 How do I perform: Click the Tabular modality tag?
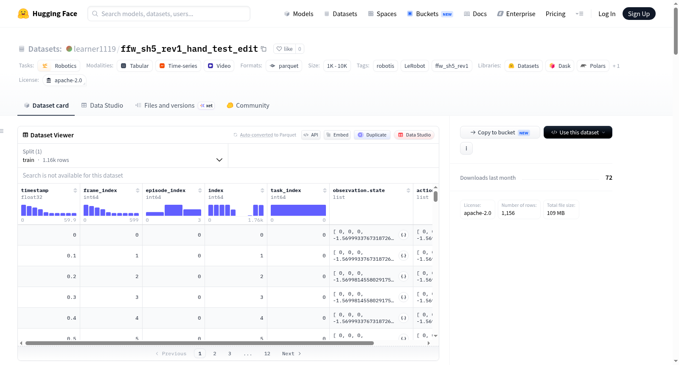pyautogui.click(x=135, y=66)
